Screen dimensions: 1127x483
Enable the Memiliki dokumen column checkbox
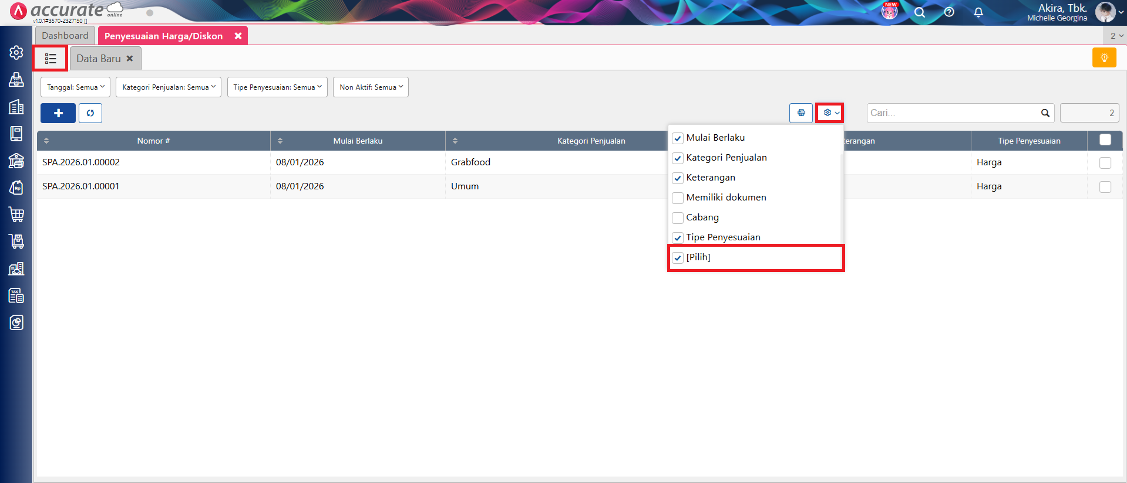pos(678,198)
